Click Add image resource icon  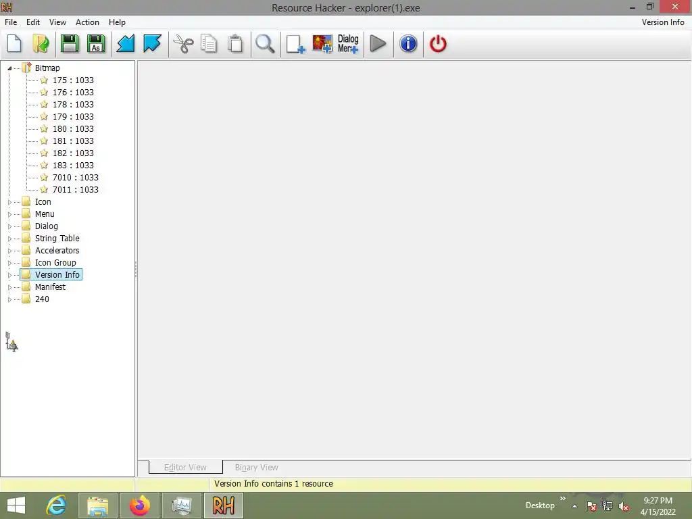pyautogui.click(x=322, y=44)
